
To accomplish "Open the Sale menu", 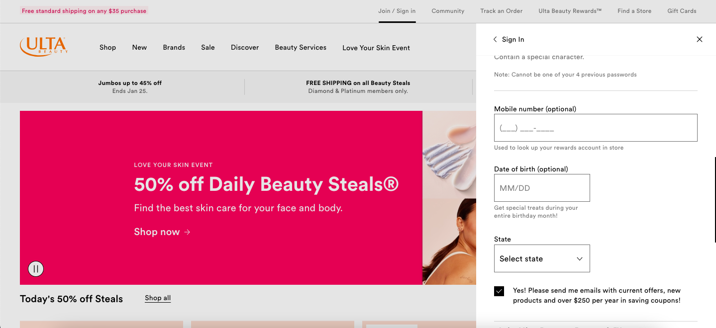I will (x=208, y=47).
